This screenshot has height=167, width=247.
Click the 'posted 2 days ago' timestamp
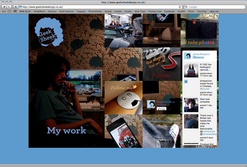(207, 139)
